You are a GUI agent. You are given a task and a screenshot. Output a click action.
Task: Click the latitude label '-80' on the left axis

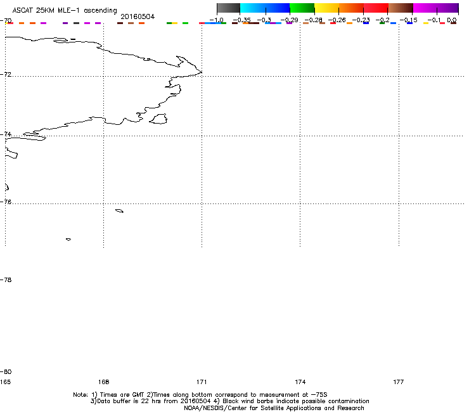[6, 372]
